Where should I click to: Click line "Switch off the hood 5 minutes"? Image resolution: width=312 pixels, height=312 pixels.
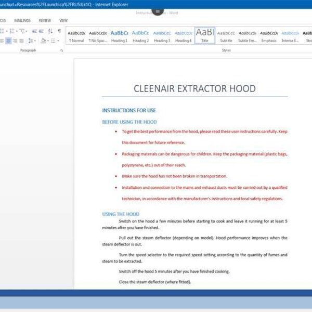[174, 271]
